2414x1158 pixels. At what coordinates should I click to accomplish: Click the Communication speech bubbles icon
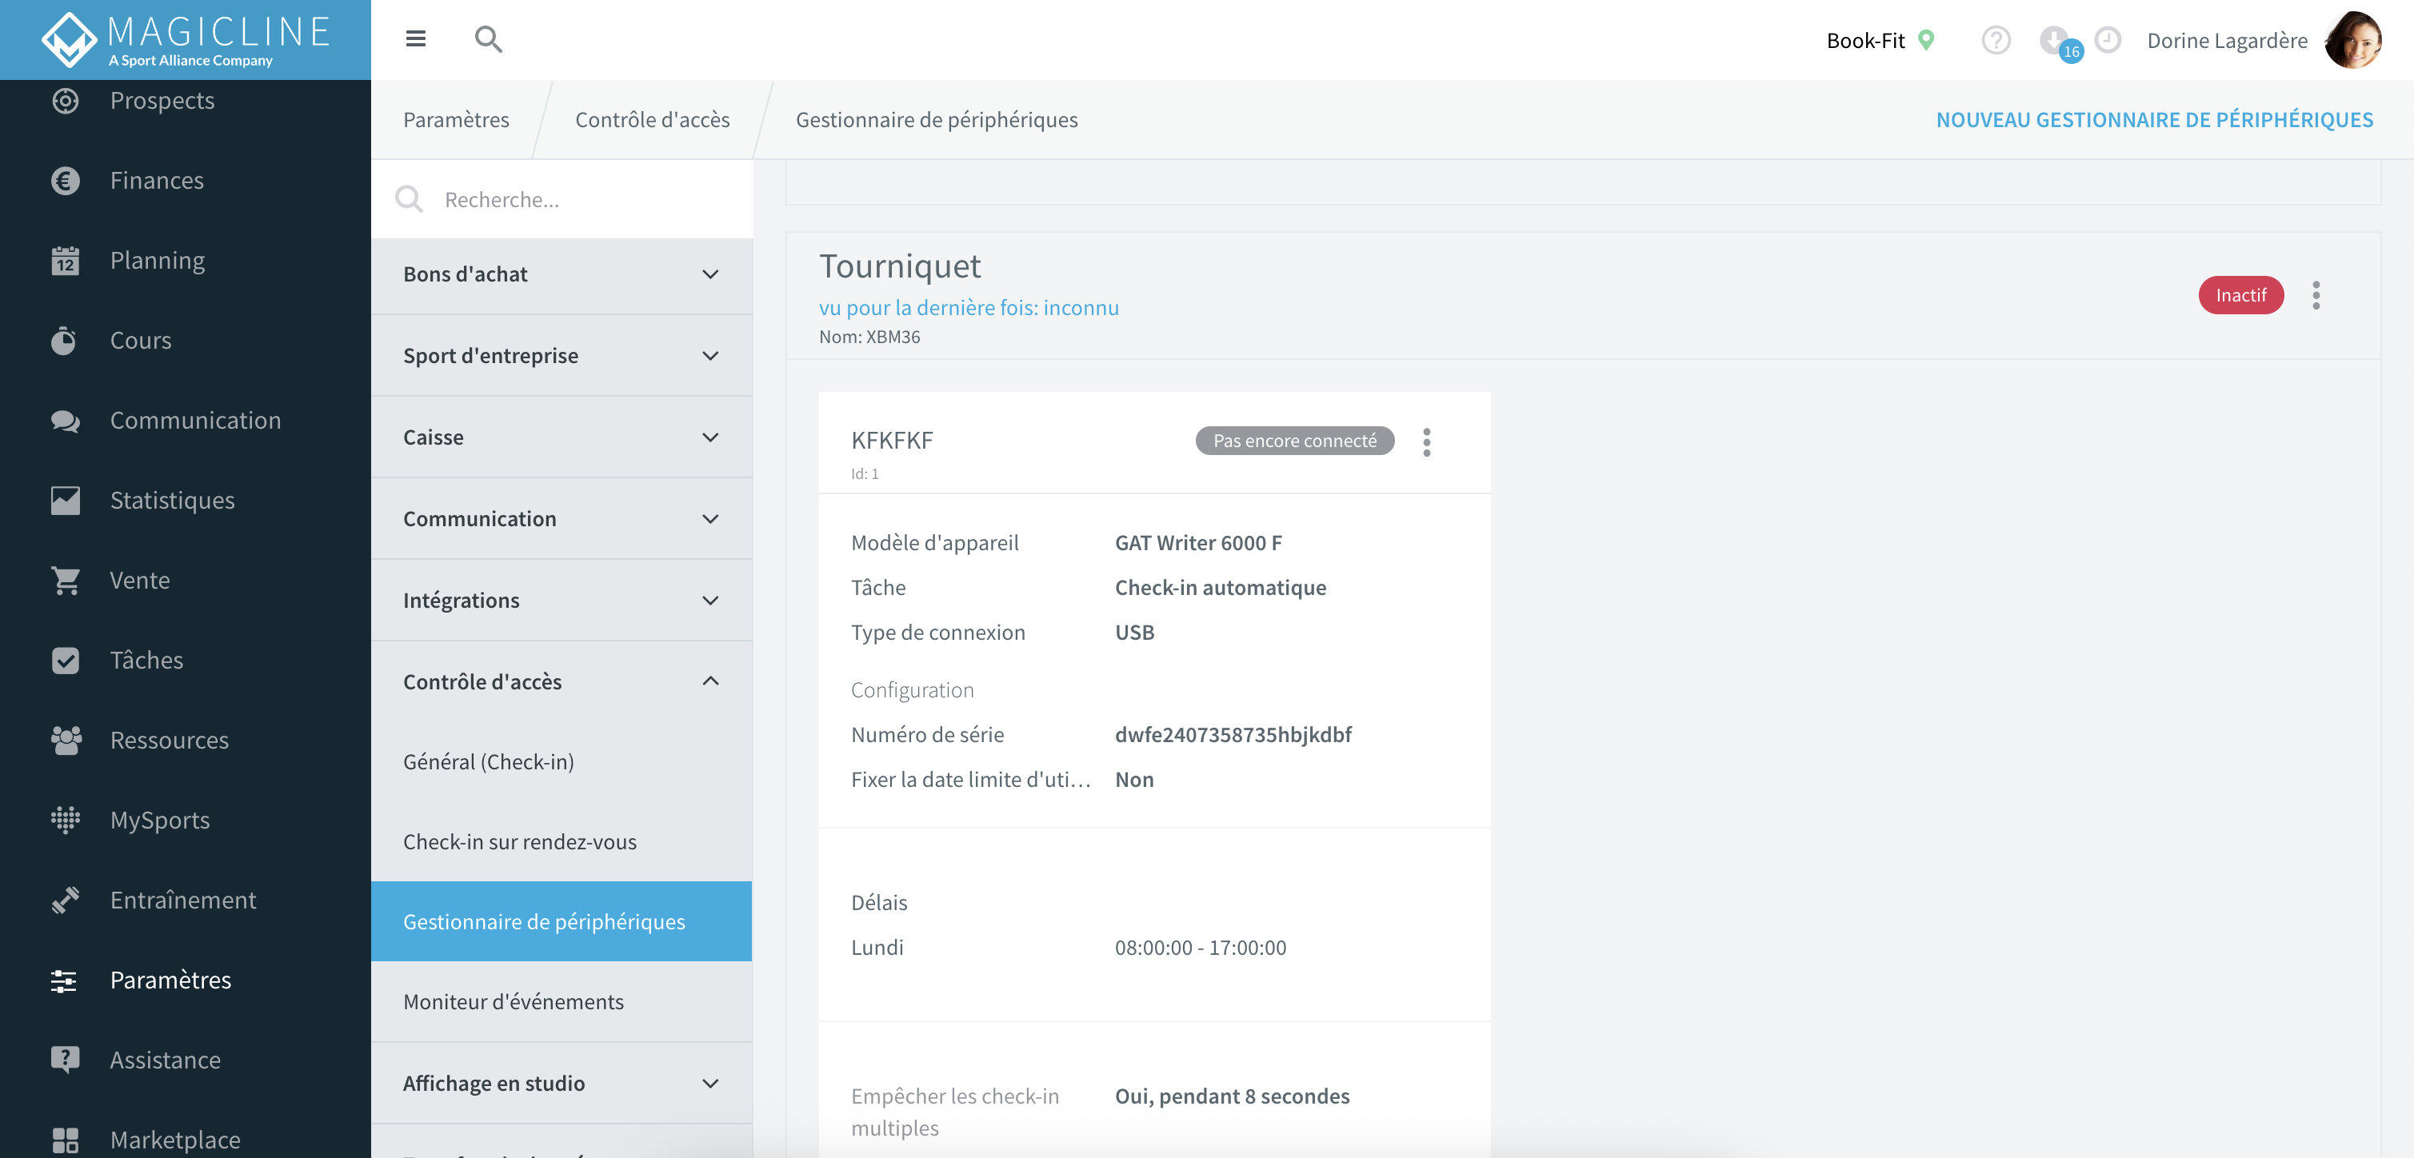tap(65, 421)
